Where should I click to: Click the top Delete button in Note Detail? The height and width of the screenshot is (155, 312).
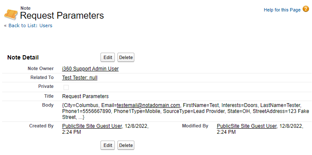click(126, 57)
